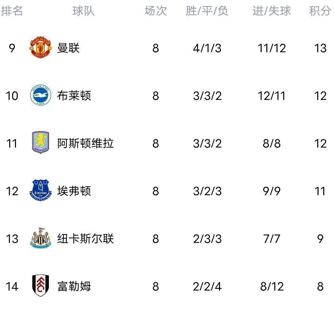This screenshot has width=335, height=313.
Task: Click the 进/失球 column header
Action: 271,11
